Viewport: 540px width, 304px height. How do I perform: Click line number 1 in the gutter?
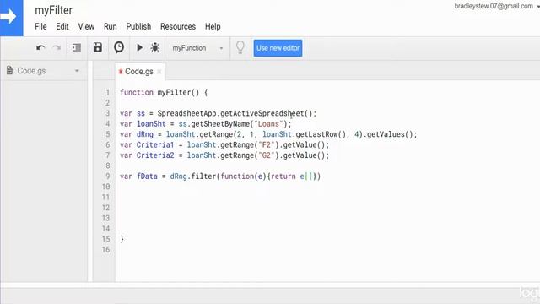click(x=107, y=92)
